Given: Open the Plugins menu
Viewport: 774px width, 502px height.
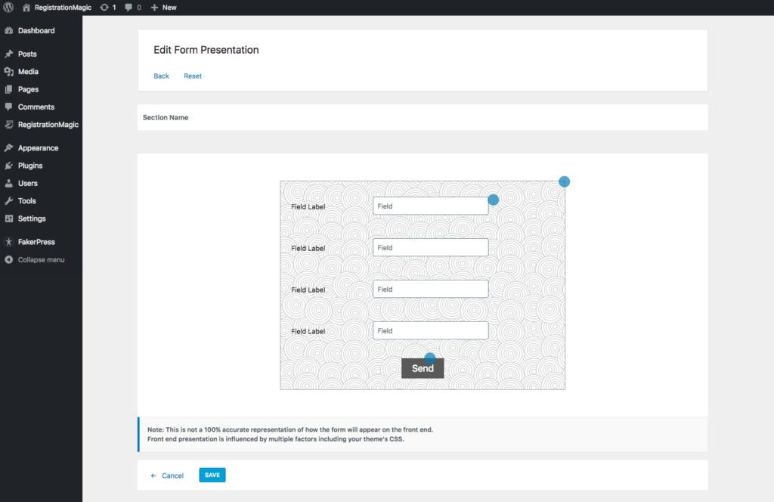Looking at the screenshot, I should (30, 166).
